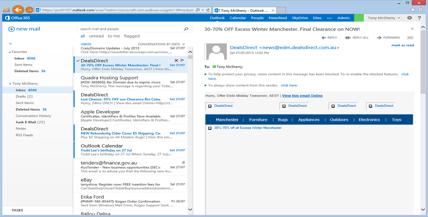Click the mark as read link

pos(402,45)
